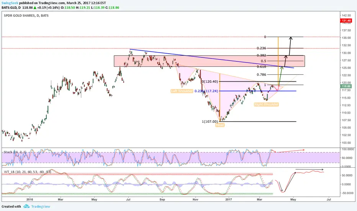Click the H:119.21 high value

[x=83, y=8]
